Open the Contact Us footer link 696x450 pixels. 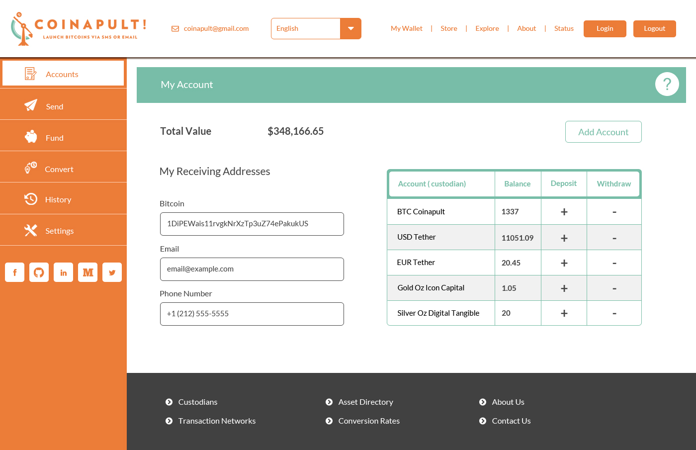point(512,421)
